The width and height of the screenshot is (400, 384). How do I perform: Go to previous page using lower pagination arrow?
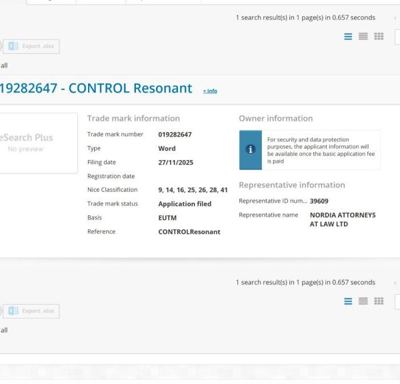[x=395, y=283]
